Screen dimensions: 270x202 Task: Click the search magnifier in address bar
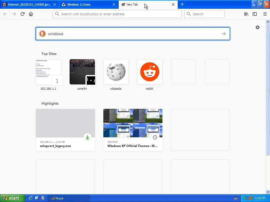click(57, 14)
